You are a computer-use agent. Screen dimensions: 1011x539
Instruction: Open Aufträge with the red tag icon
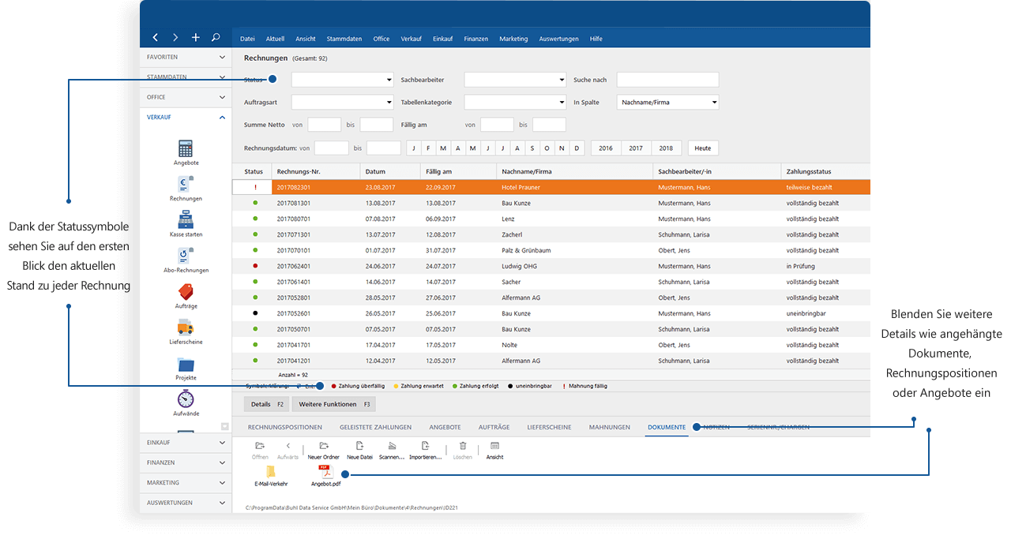click(186, 292)
